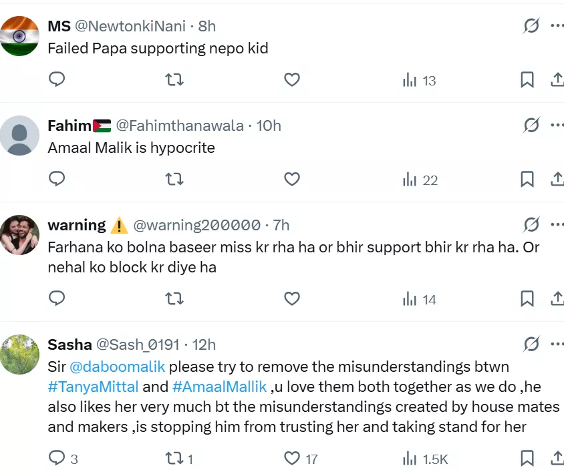This screenshot has height=474, width=564.
Task: View stats for Fahim's tweet with 22 views
Action: [x=420, y=180]
